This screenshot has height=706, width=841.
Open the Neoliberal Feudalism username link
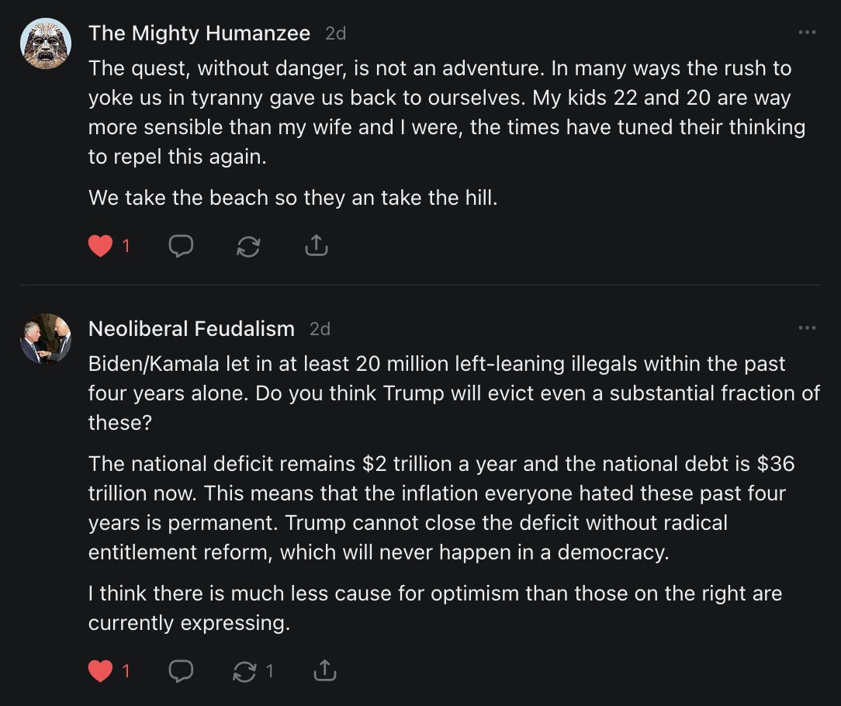(192, 329)
